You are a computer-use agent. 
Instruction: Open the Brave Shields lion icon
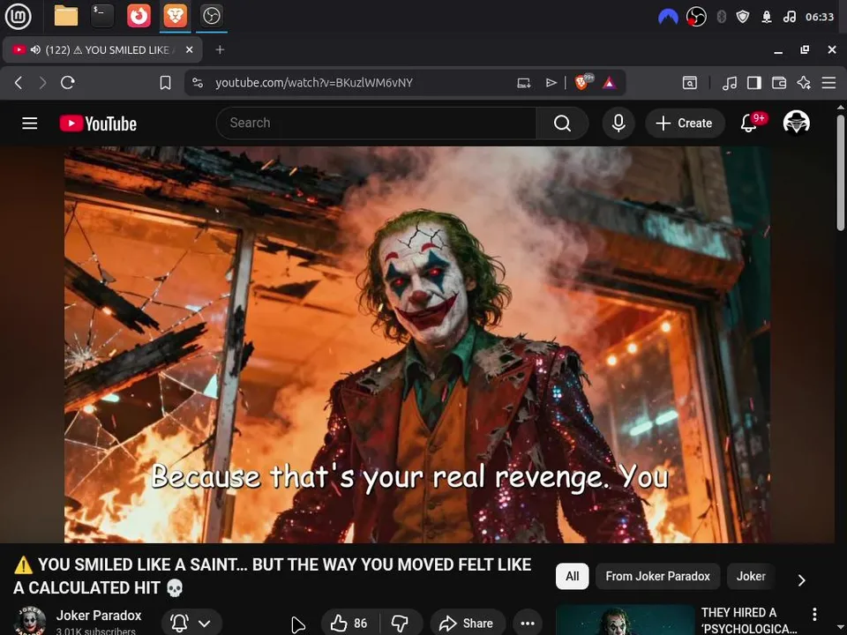(583, 82)
